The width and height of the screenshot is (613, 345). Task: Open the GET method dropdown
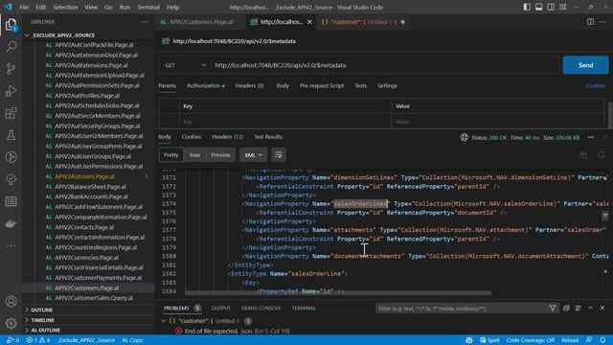pyautogui.click(x=185, y=65)
